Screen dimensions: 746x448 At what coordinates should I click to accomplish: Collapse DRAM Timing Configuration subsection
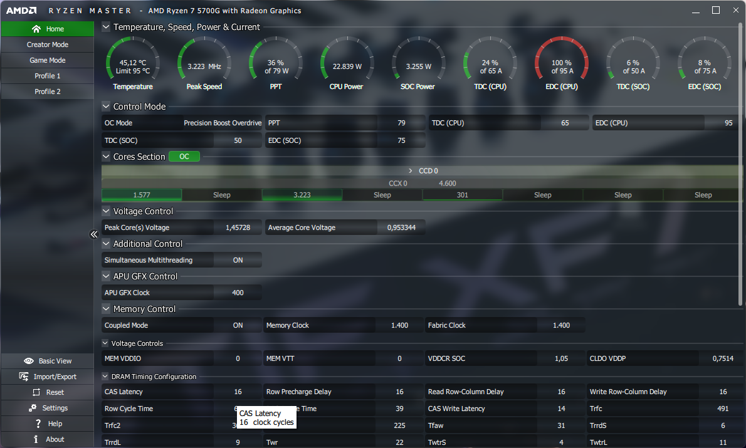(105, 376)
